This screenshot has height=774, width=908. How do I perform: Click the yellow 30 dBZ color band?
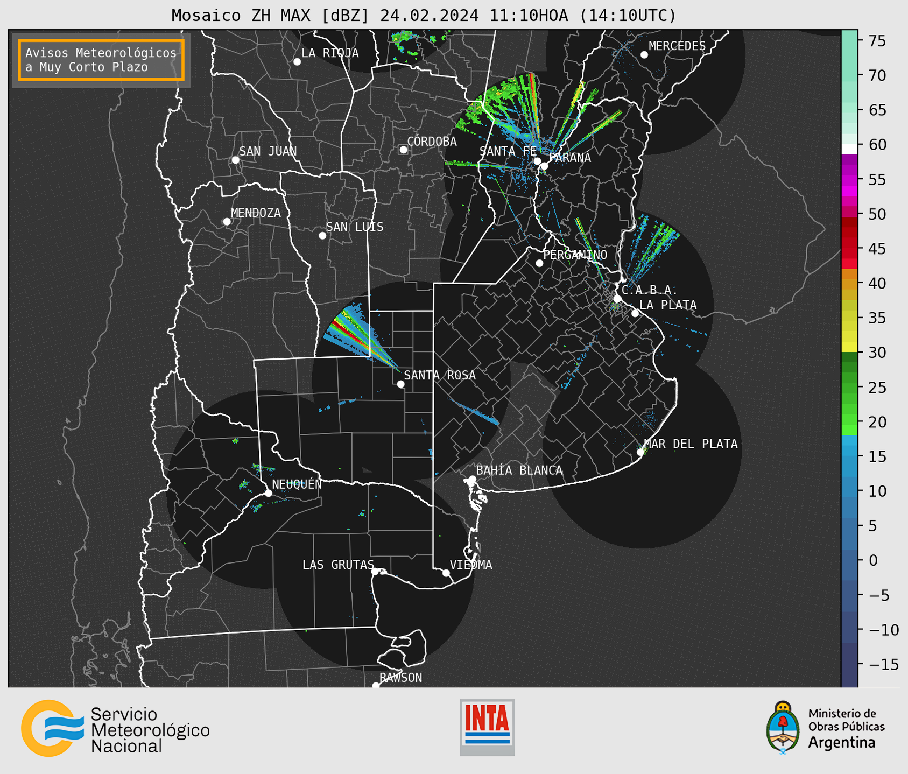(849, 347)
